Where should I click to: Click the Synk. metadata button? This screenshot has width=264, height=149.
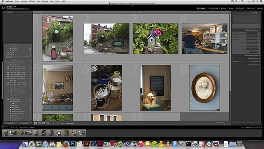(x=239, y=123)
